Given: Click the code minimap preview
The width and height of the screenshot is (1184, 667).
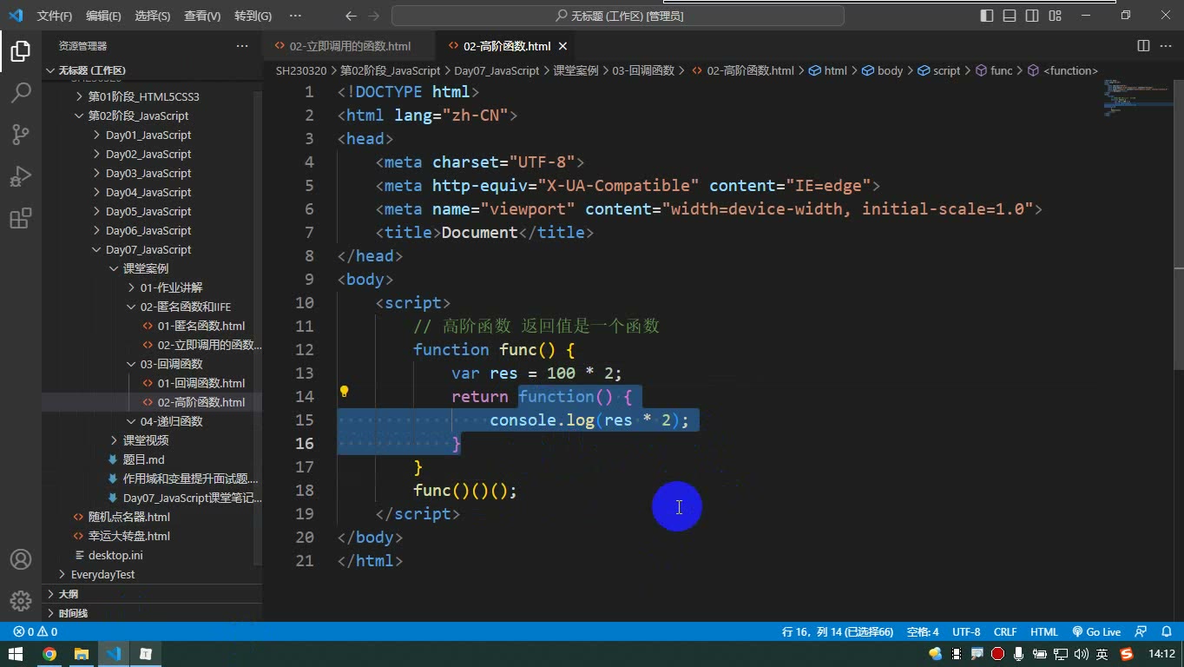Looking at the screenshot, I should point(1137,97).
